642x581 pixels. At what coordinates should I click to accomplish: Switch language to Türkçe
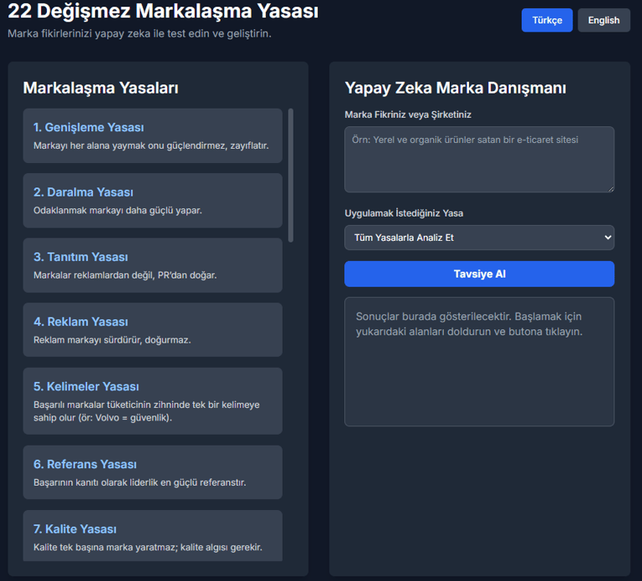547,20
